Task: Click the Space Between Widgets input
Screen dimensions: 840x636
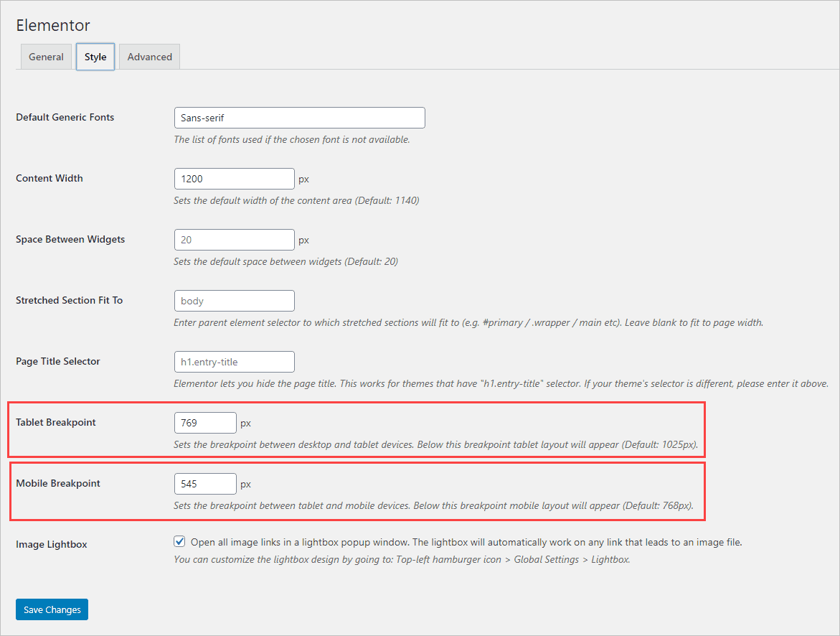Action: pyautogui.click(x=234, y=240)
